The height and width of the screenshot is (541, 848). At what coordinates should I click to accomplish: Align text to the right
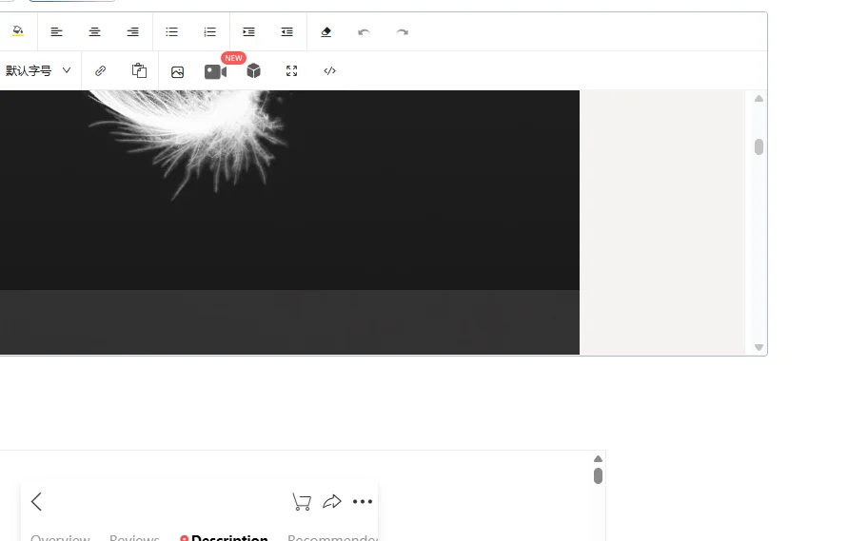point(132,32)
